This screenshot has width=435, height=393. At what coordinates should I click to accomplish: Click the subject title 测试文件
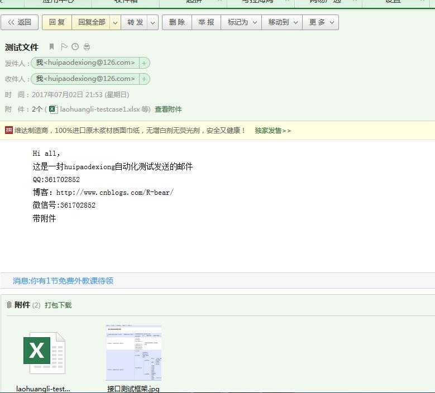pos(21,47)
